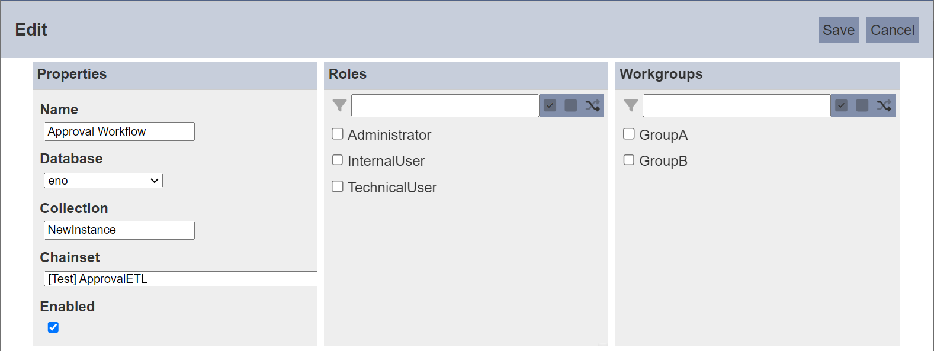Click the Workgroups filter funnel icon
934x351 pixels.
point(631,105)
